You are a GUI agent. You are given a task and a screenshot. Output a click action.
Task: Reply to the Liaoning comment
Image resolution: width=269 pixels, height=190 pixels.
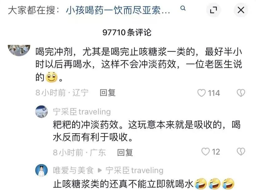point(108,93)
